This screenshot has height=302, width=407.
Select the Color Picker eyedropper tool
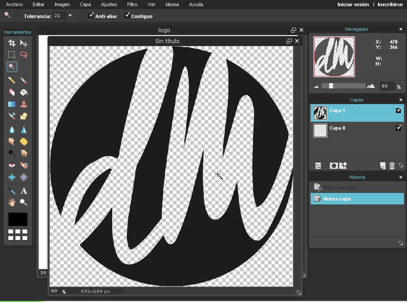[12, 191]
